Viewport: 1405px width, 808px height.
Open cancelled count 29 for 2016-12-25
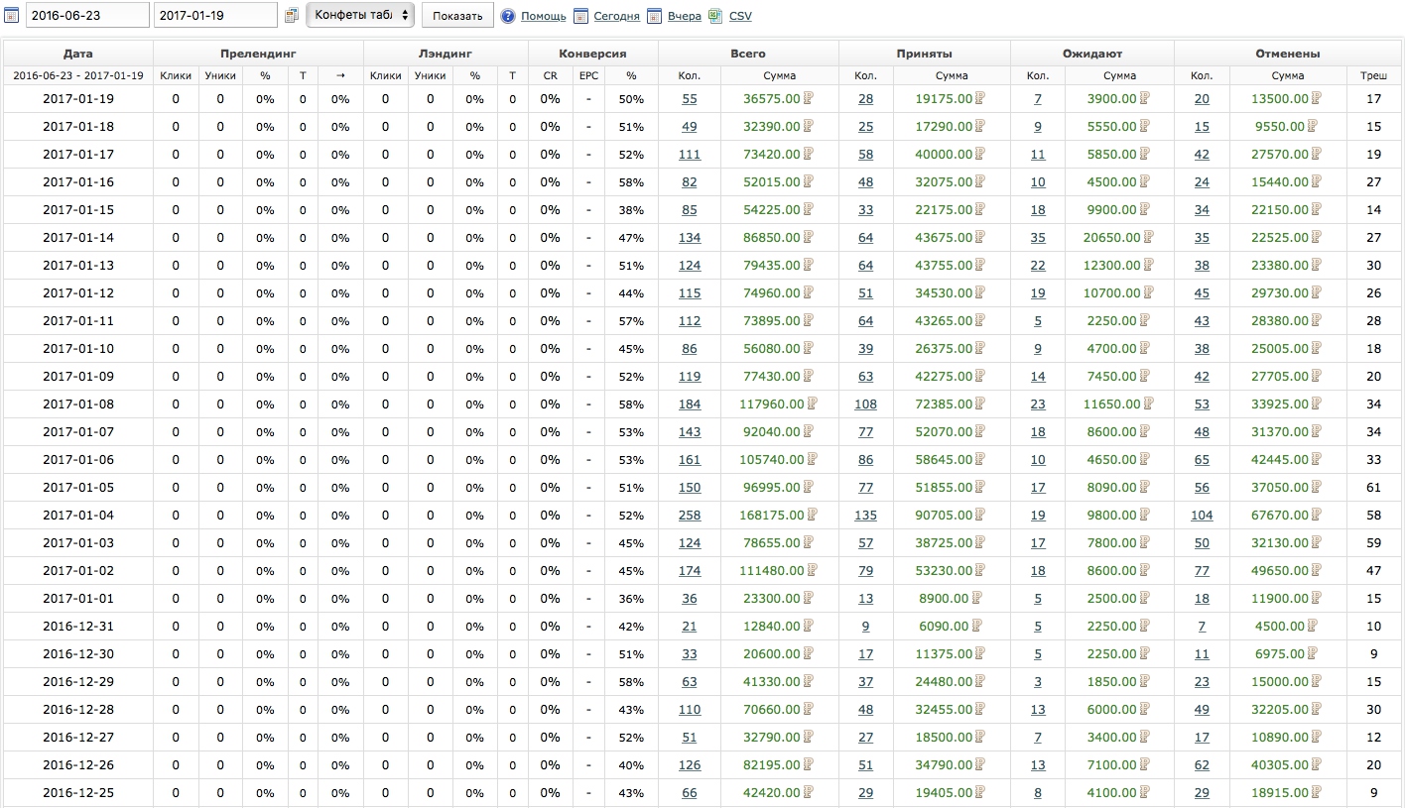click(x=1202, y=793)
